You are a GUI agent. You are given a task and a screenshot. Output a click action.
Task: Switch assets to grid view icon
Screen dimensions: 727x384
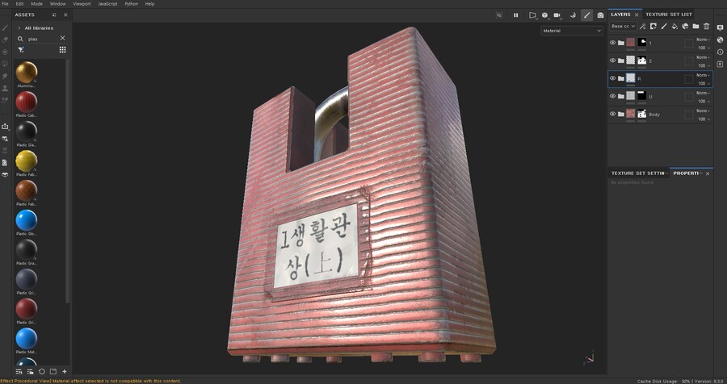pos(62,49)
